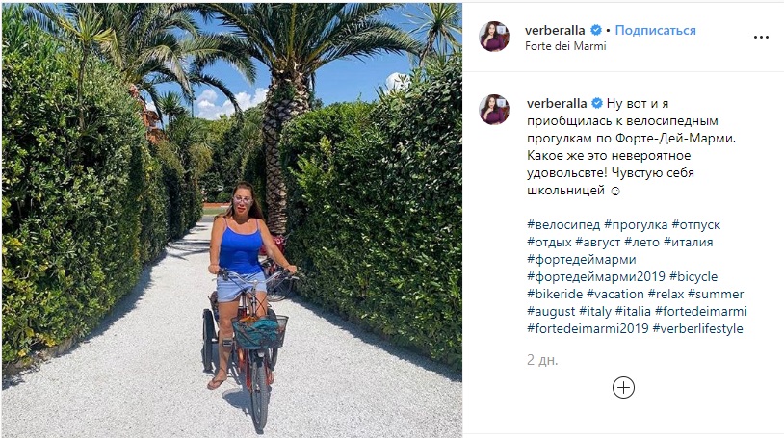Image resolution: width=784 pixels, height=438 pixels.
Task: Click verified badge beside header username verberalla
Action: 595,31
